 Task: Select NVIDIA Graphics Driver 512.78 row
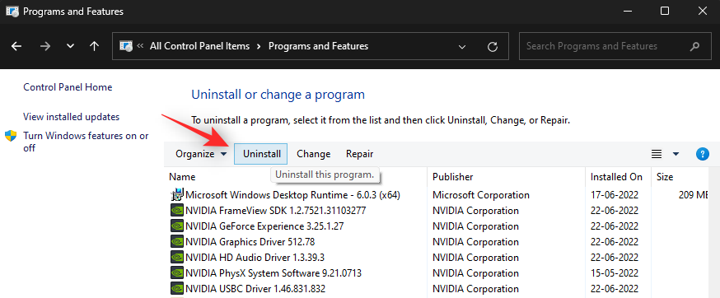[x=439, y=243]
